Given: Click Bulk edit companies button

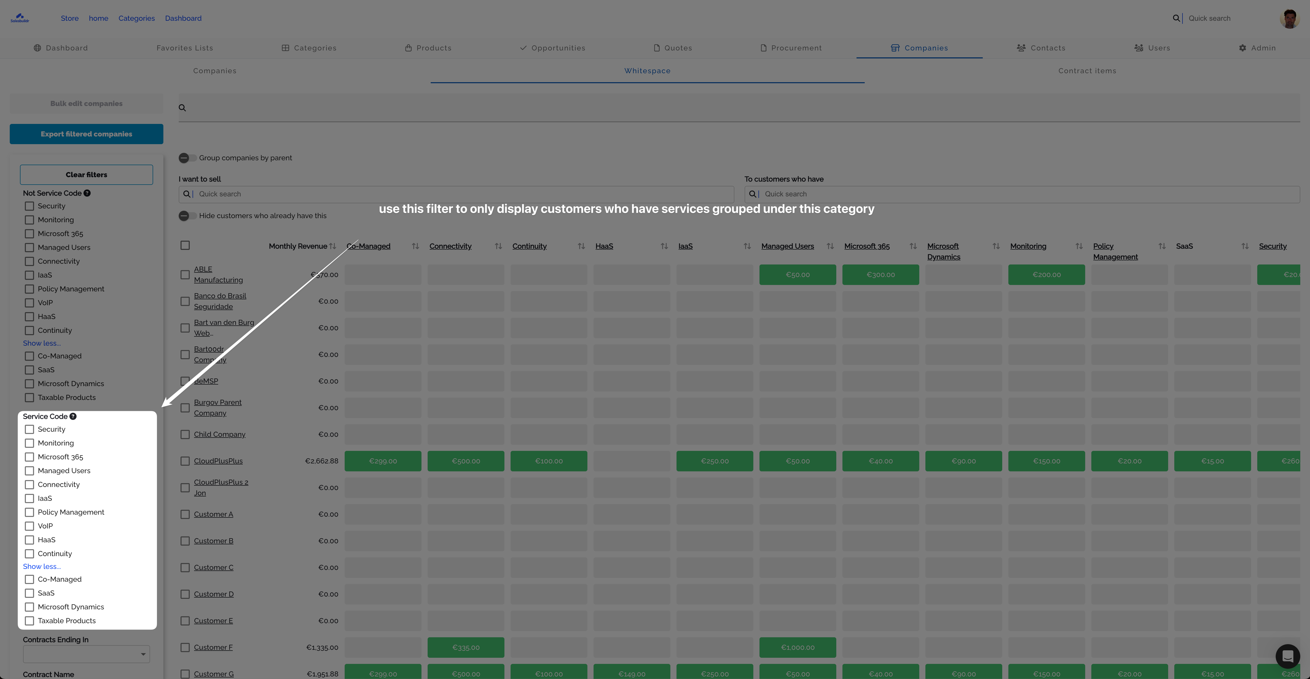Looking at the screenshot, I should [x=87, y=103].
